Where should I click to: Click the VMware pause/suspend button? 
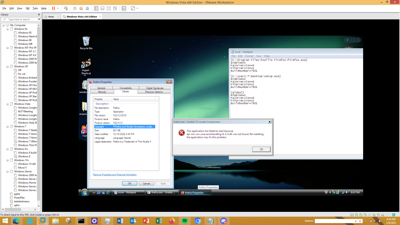pos(53,8)
